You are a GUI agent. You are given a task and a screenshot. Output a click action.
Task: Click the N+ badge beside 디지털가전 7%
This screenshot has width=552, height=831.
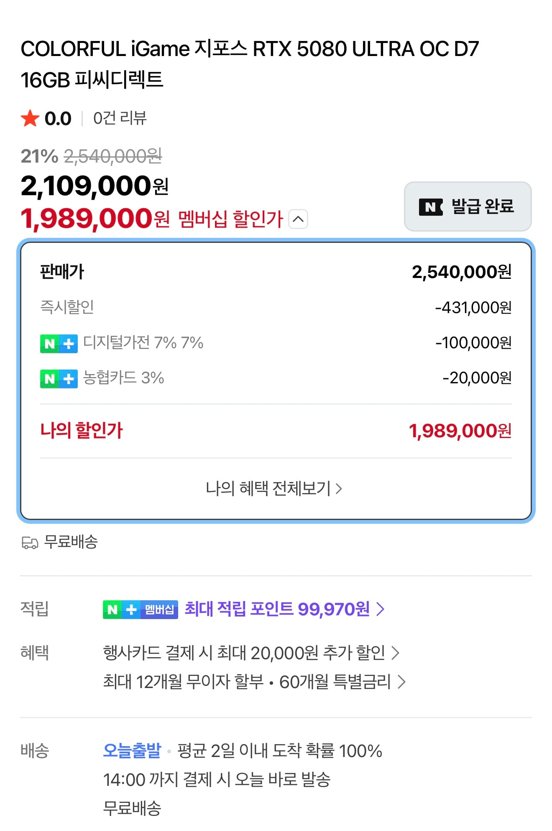tap(59, 344)
